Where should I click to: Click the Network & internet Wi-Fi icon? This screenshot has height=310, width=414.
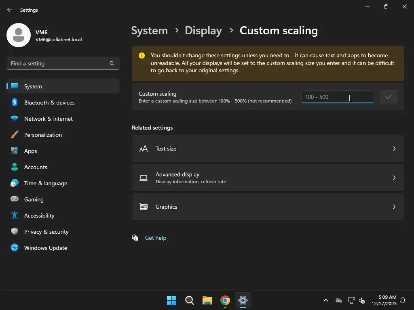coord(15,119)
